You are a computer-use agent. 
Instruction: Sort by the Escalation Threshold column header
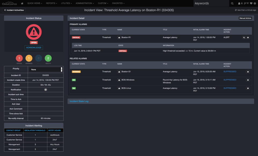(35, 131)
